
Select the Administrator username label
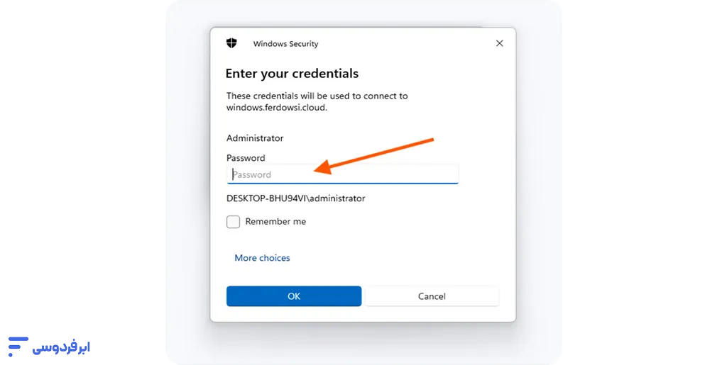point(255,138)
